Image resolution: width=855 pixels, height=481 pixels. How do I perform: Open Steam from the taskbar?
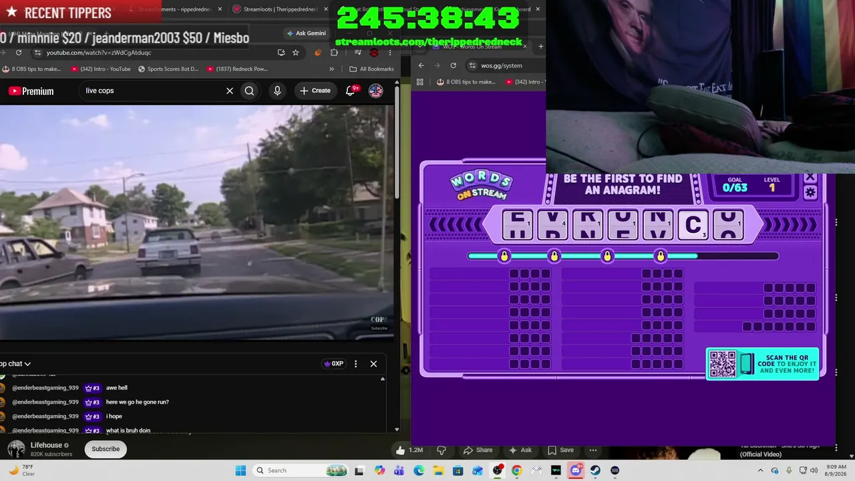(x=595, y=470)
